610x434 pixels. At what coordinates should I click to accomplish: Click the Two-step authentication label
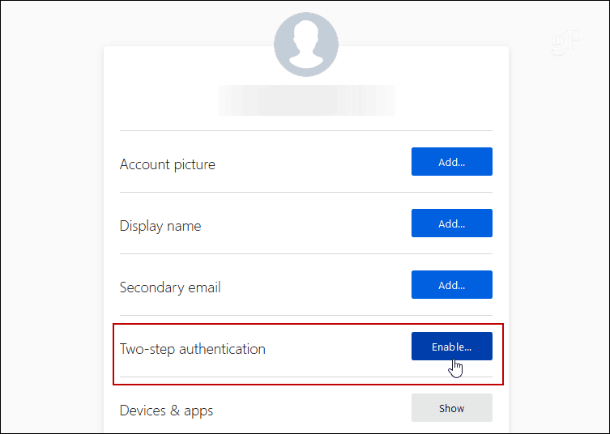[x=193, y=349]
